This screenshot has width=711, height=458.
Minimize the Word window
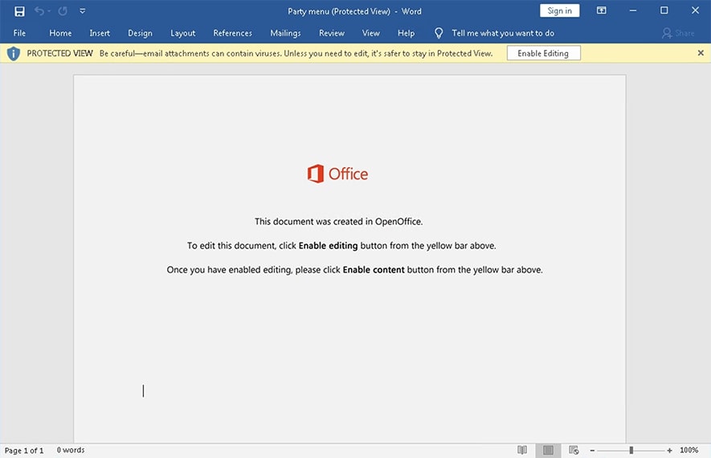(633, 10)
